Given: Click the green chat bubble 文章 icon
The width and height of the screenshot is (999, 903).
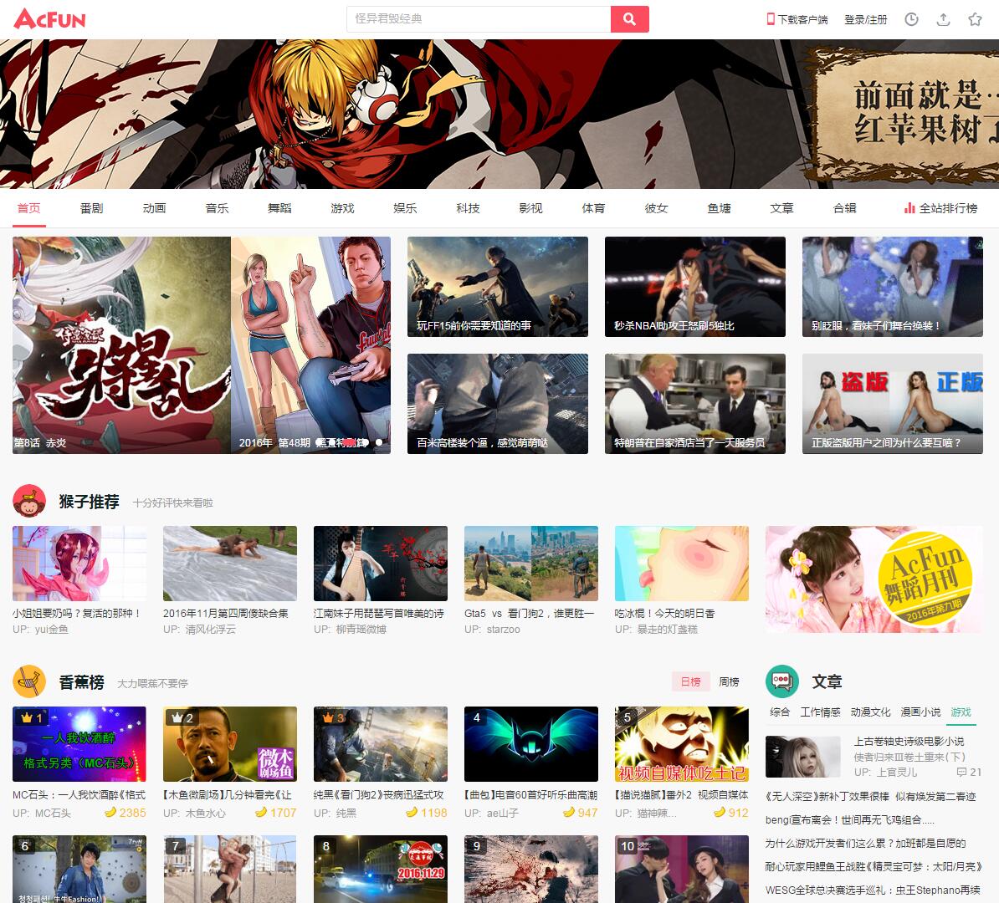Looking at the screenshot, I should [781, 681].
